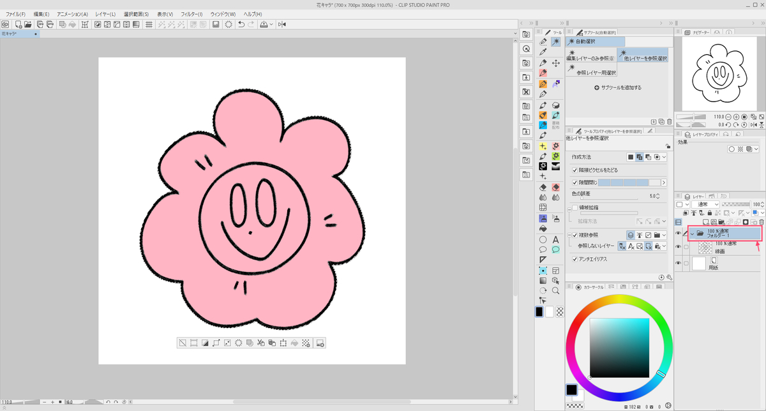
Task: Click the scale/transform icon in command bar
Action: pos(84,24)
